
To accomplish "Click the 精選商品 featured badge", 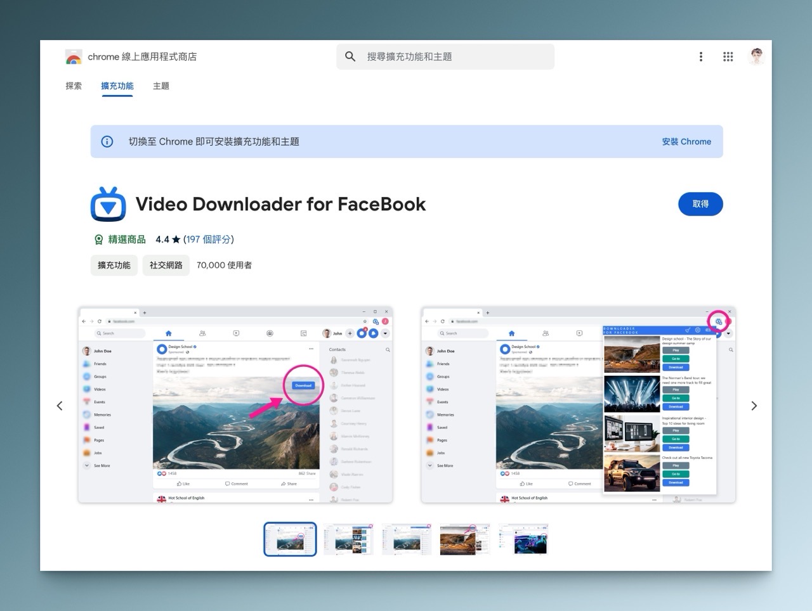I will 120,240.
